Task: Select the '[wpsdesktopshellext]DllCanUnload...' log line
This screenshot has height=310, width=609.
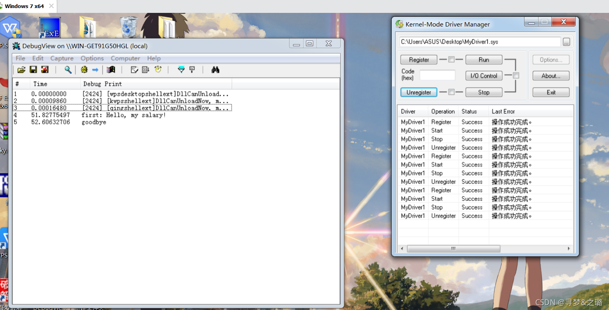Action: pyautogui.click(x=156, y=94)
